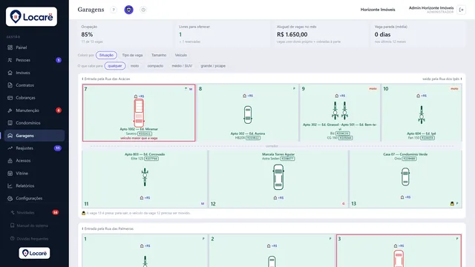Image resolution: width=475 pixels, height=267 pixels.
Task: Click the Condomínios building icon in sidebar
Action: coord(10,123)
